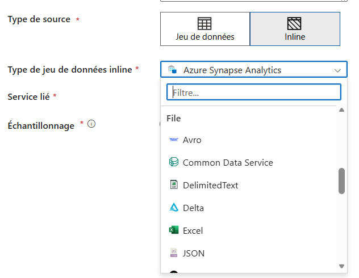Image resolution: width=359 pixels, height=278 pixels.
Task: Click the Common Data Service icon
Action: (174, 162)
